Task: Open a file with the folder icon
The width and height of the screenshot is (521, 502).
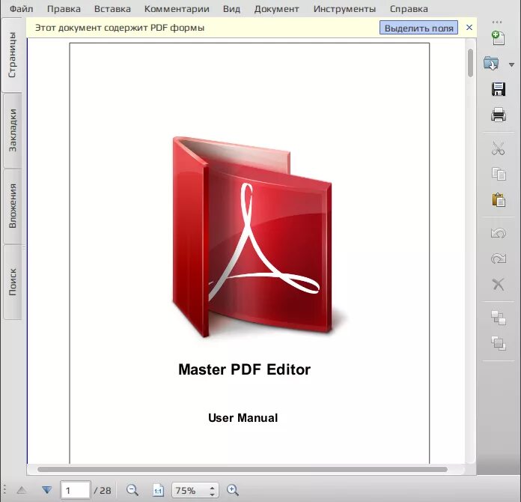Action: click(491, 63)
